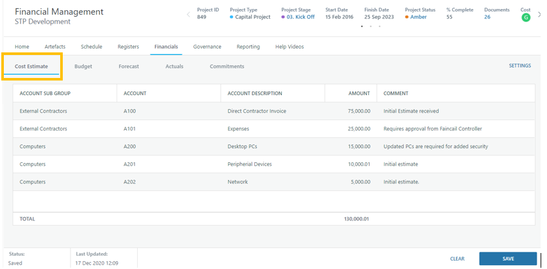Viewport: 547px width, 269px height.
Task: Select the Financials tab
Action: pos(166,47)
